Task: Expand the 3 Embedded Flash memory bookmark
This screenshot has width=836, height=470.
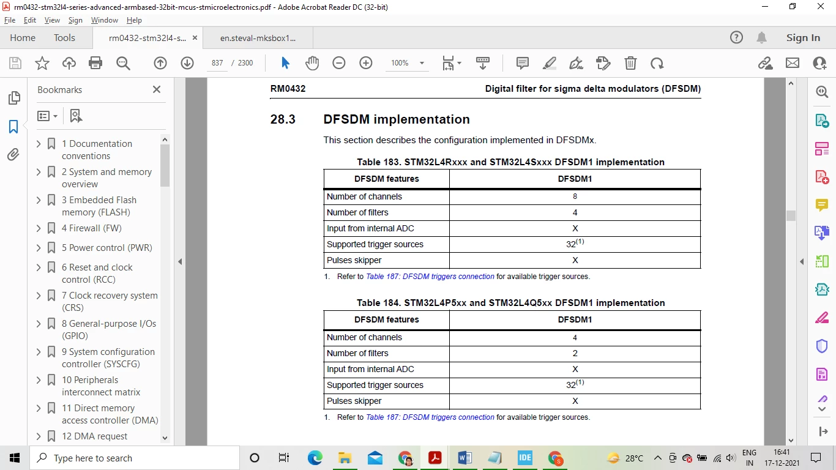Action: pos(39,200)
